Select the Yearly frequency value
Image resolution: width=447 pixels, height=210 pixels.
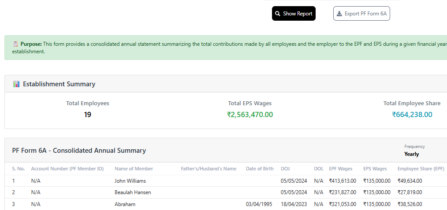pyautogui.click(x=411, y=154)
